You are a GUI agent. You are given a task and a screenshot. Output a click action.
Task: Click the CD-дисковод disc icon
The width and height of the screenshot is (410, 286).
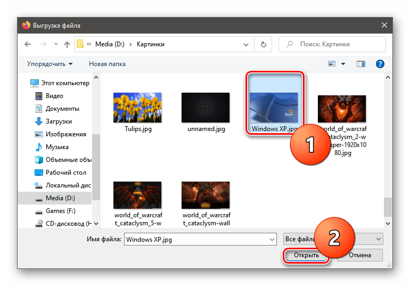[x=39, y=224]
